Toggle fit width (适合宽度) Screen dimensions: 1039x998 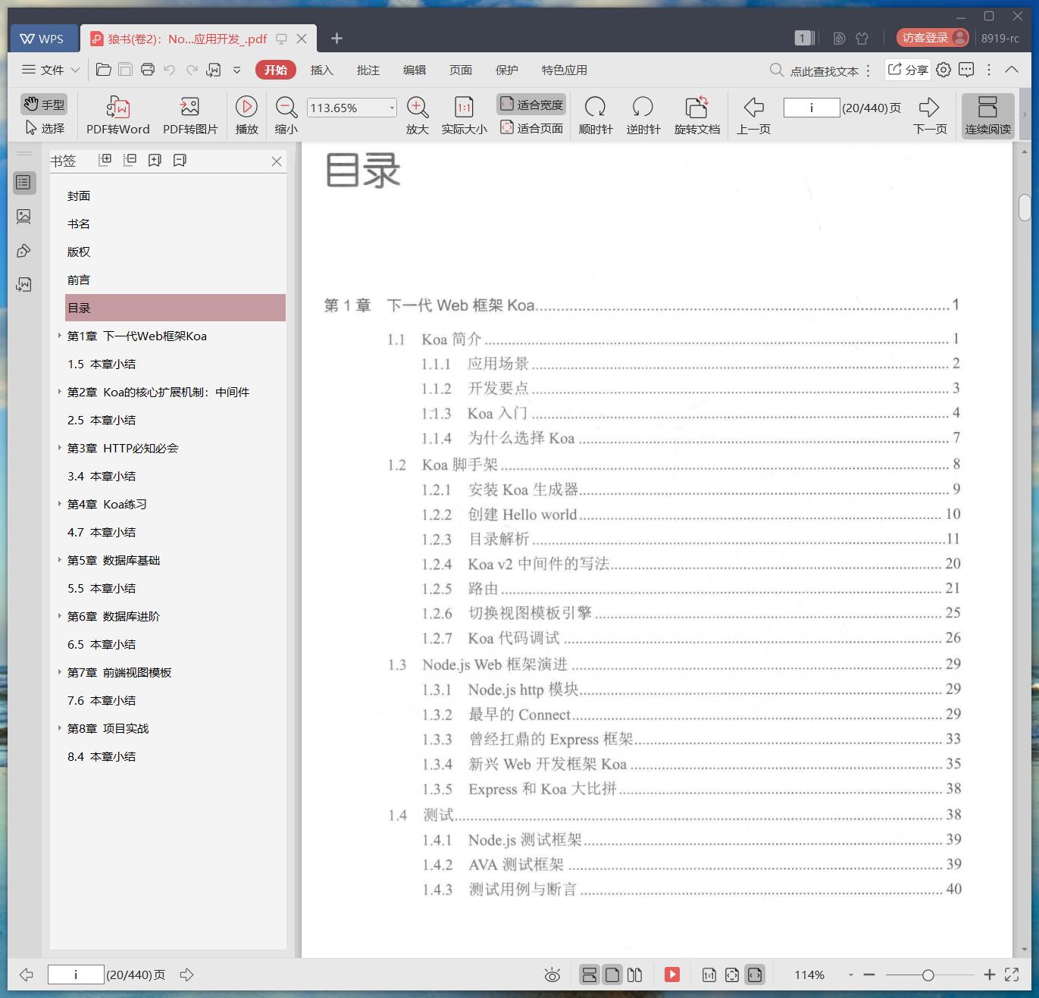(x=531, y=105)
